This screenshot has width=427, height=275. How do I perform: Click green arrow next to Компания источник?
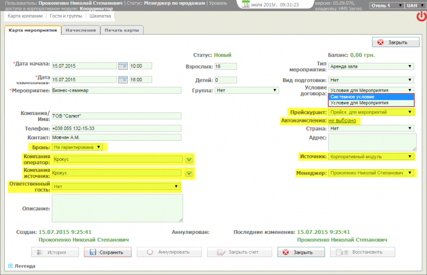(x=188, y=173)
